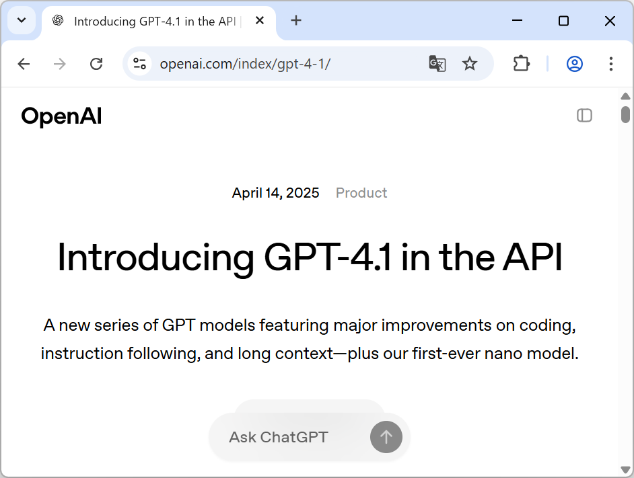Image resolution: width=634 pixels, height=478 pixels.
Task: Click the extensions puzzle icon
Action: 521,63
